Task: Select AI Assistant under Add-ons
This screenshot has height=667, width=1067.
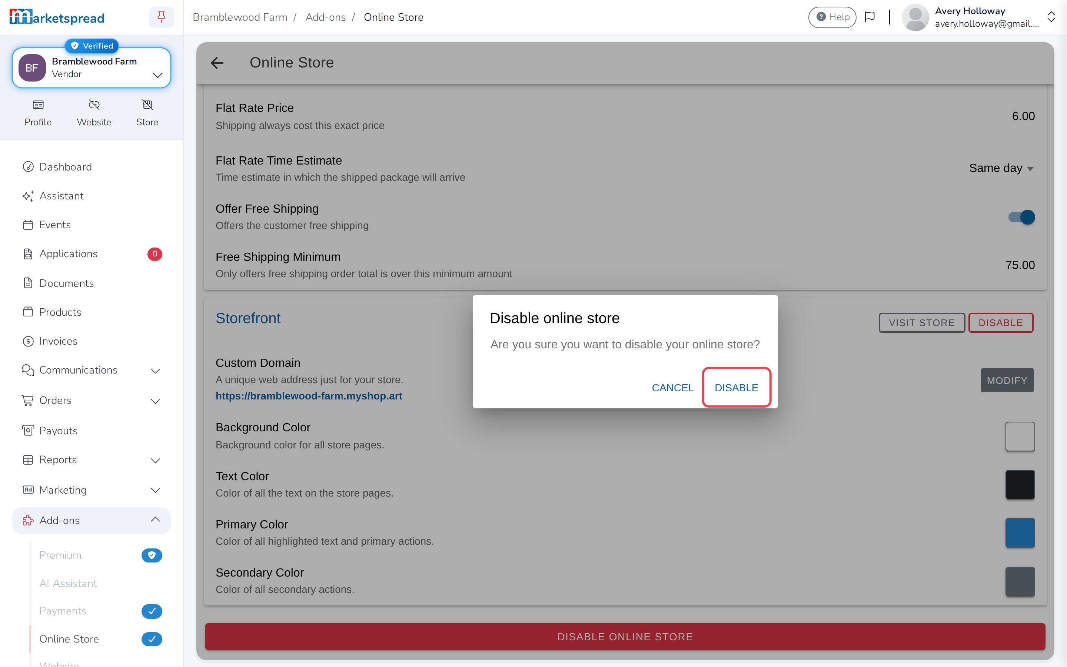Action: (x=68, y=583)
